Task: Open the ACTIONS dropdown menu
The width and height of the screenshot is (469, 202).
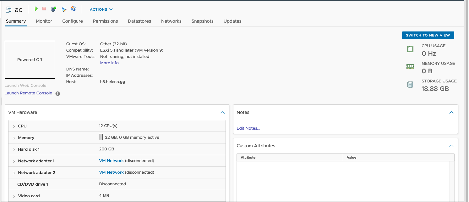Action: (101, 9)
